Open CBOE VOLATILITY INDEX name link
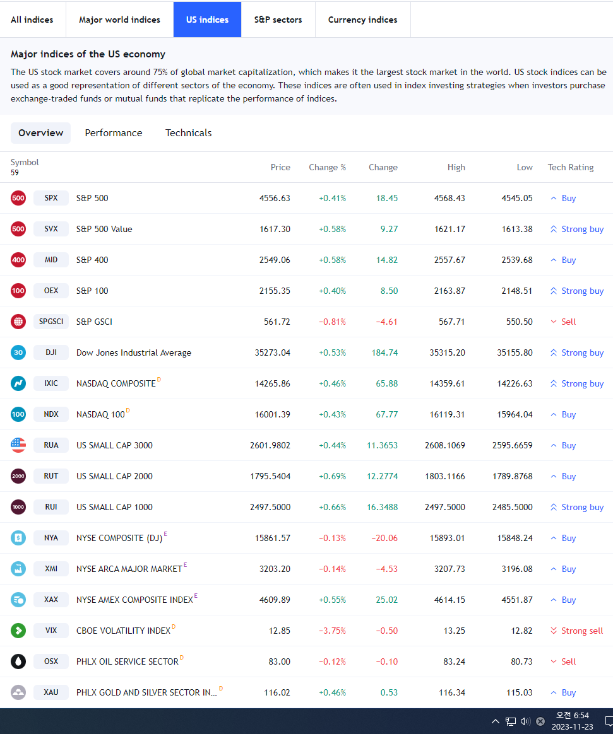 [123, 631]
